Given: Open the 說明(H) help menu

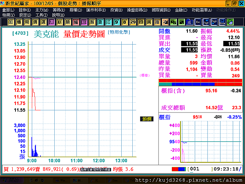Looking at the screenshot, I should pyautogui.click(x=58, y=15).
